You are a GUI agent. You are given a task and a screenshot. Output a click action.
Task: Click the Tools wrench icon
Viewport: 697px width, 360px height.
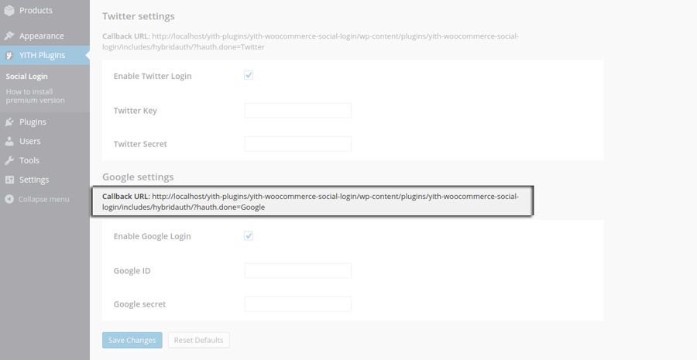[9, 160]
